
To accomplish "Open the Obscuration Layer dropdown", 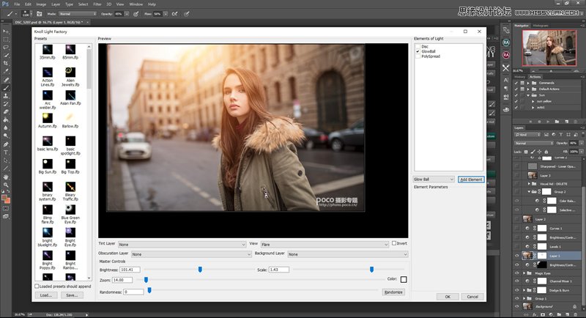I will click(x=191, y=254).
